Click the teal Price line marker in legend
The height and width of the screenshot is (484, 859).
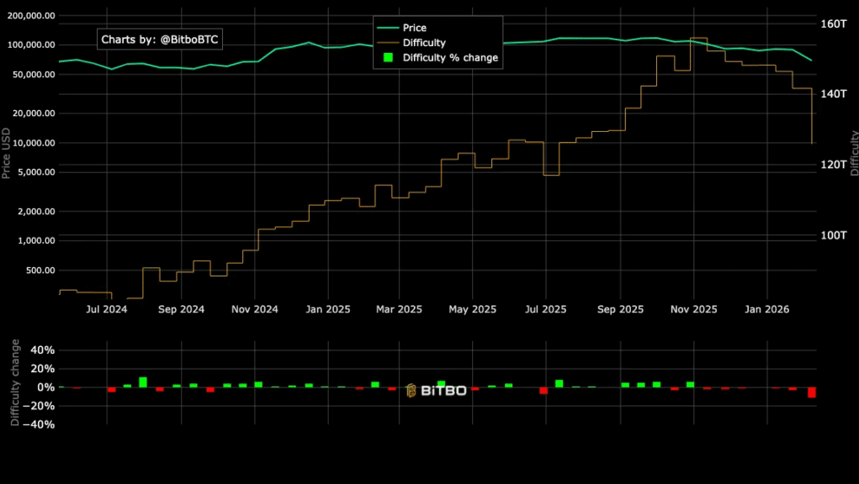pos(390,27)
